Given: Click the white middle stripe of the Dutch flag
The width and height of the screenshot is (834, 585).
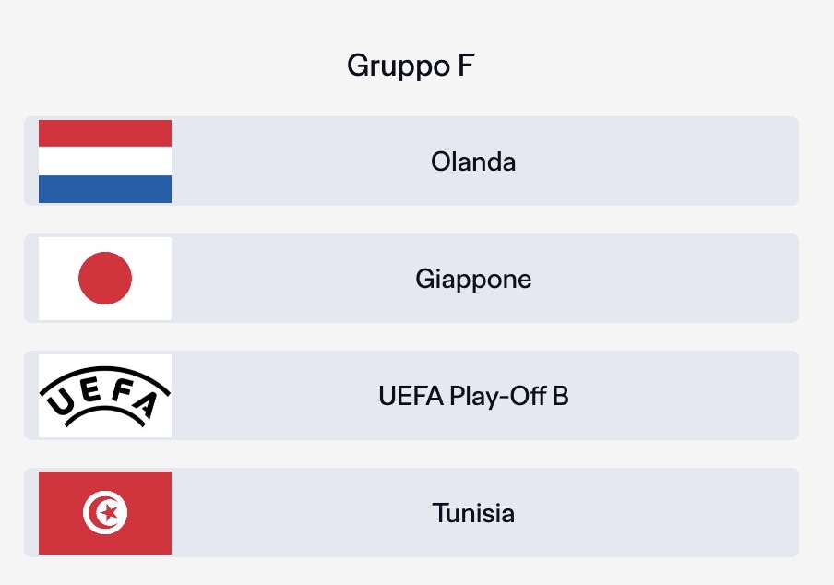Looking at the screenshot, I should coord(105,161).
